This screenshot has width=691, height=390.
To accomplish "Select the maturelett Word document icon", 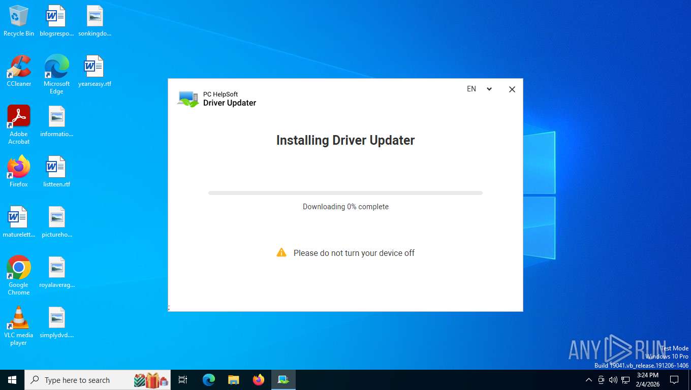I will [x=19, y=222].
